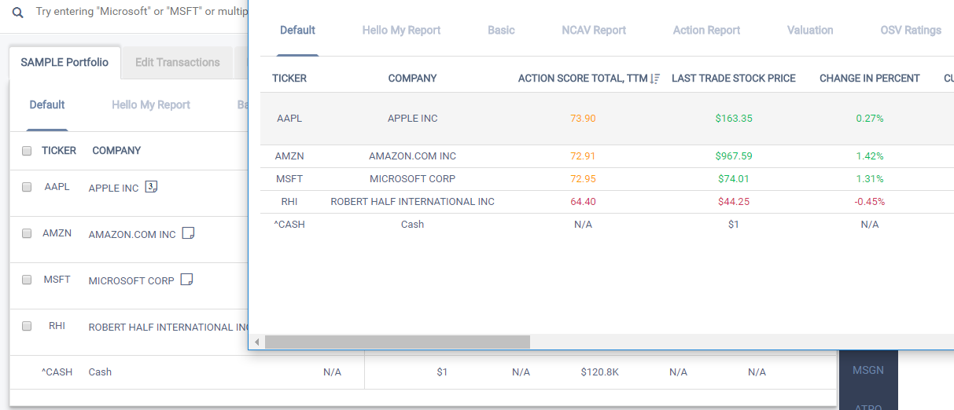
Task: Click the -0.45% change value
Action: (x=870, y=202)
